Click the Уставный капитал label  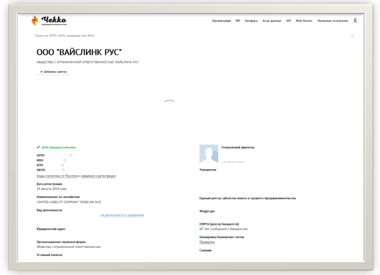click(50, 255)
